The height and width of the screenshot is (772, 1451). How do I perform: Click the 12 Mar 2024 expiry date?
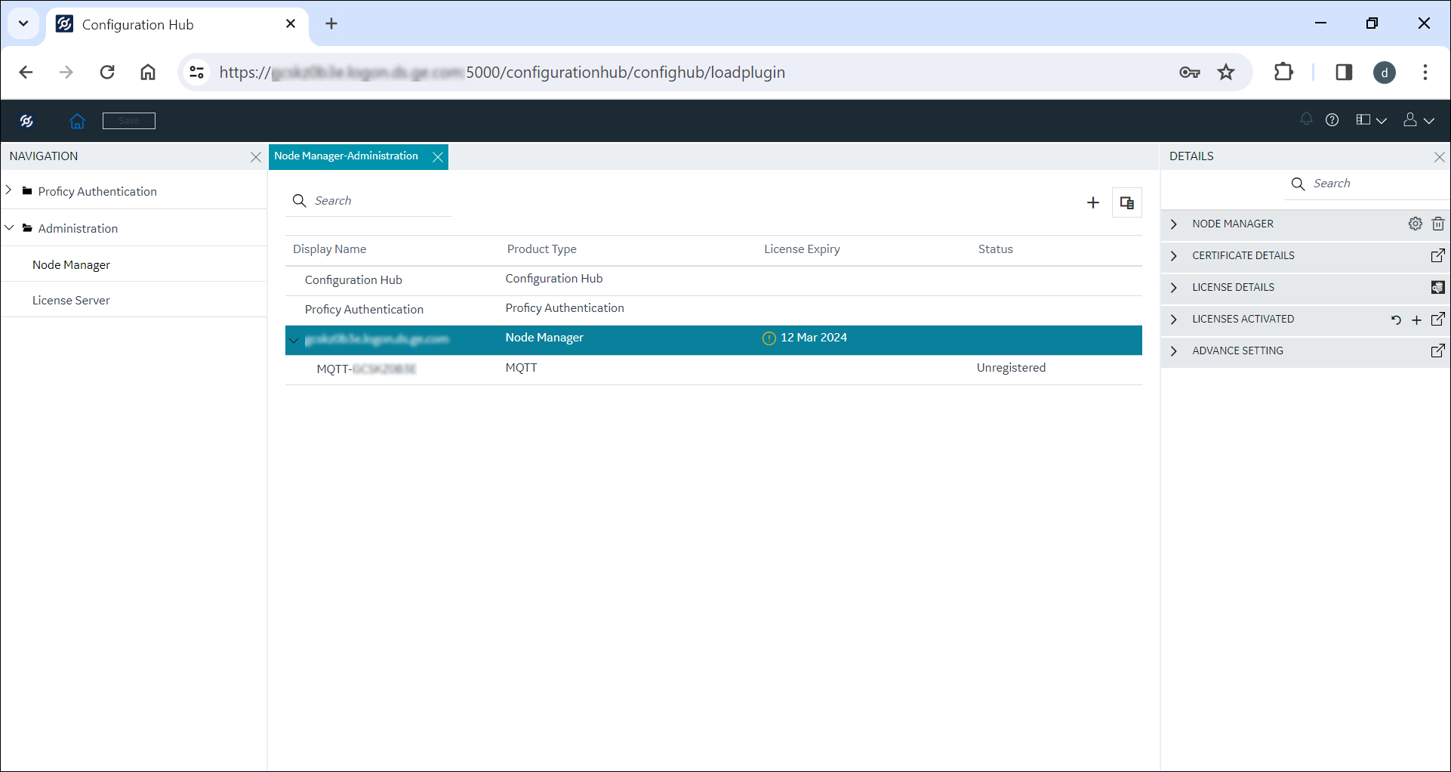point(814,338)
